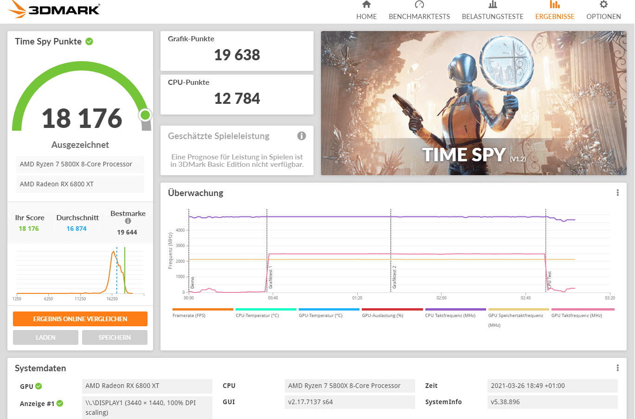Toggle Framerate (FPS) legend swatch

click(x=203, y=309)
